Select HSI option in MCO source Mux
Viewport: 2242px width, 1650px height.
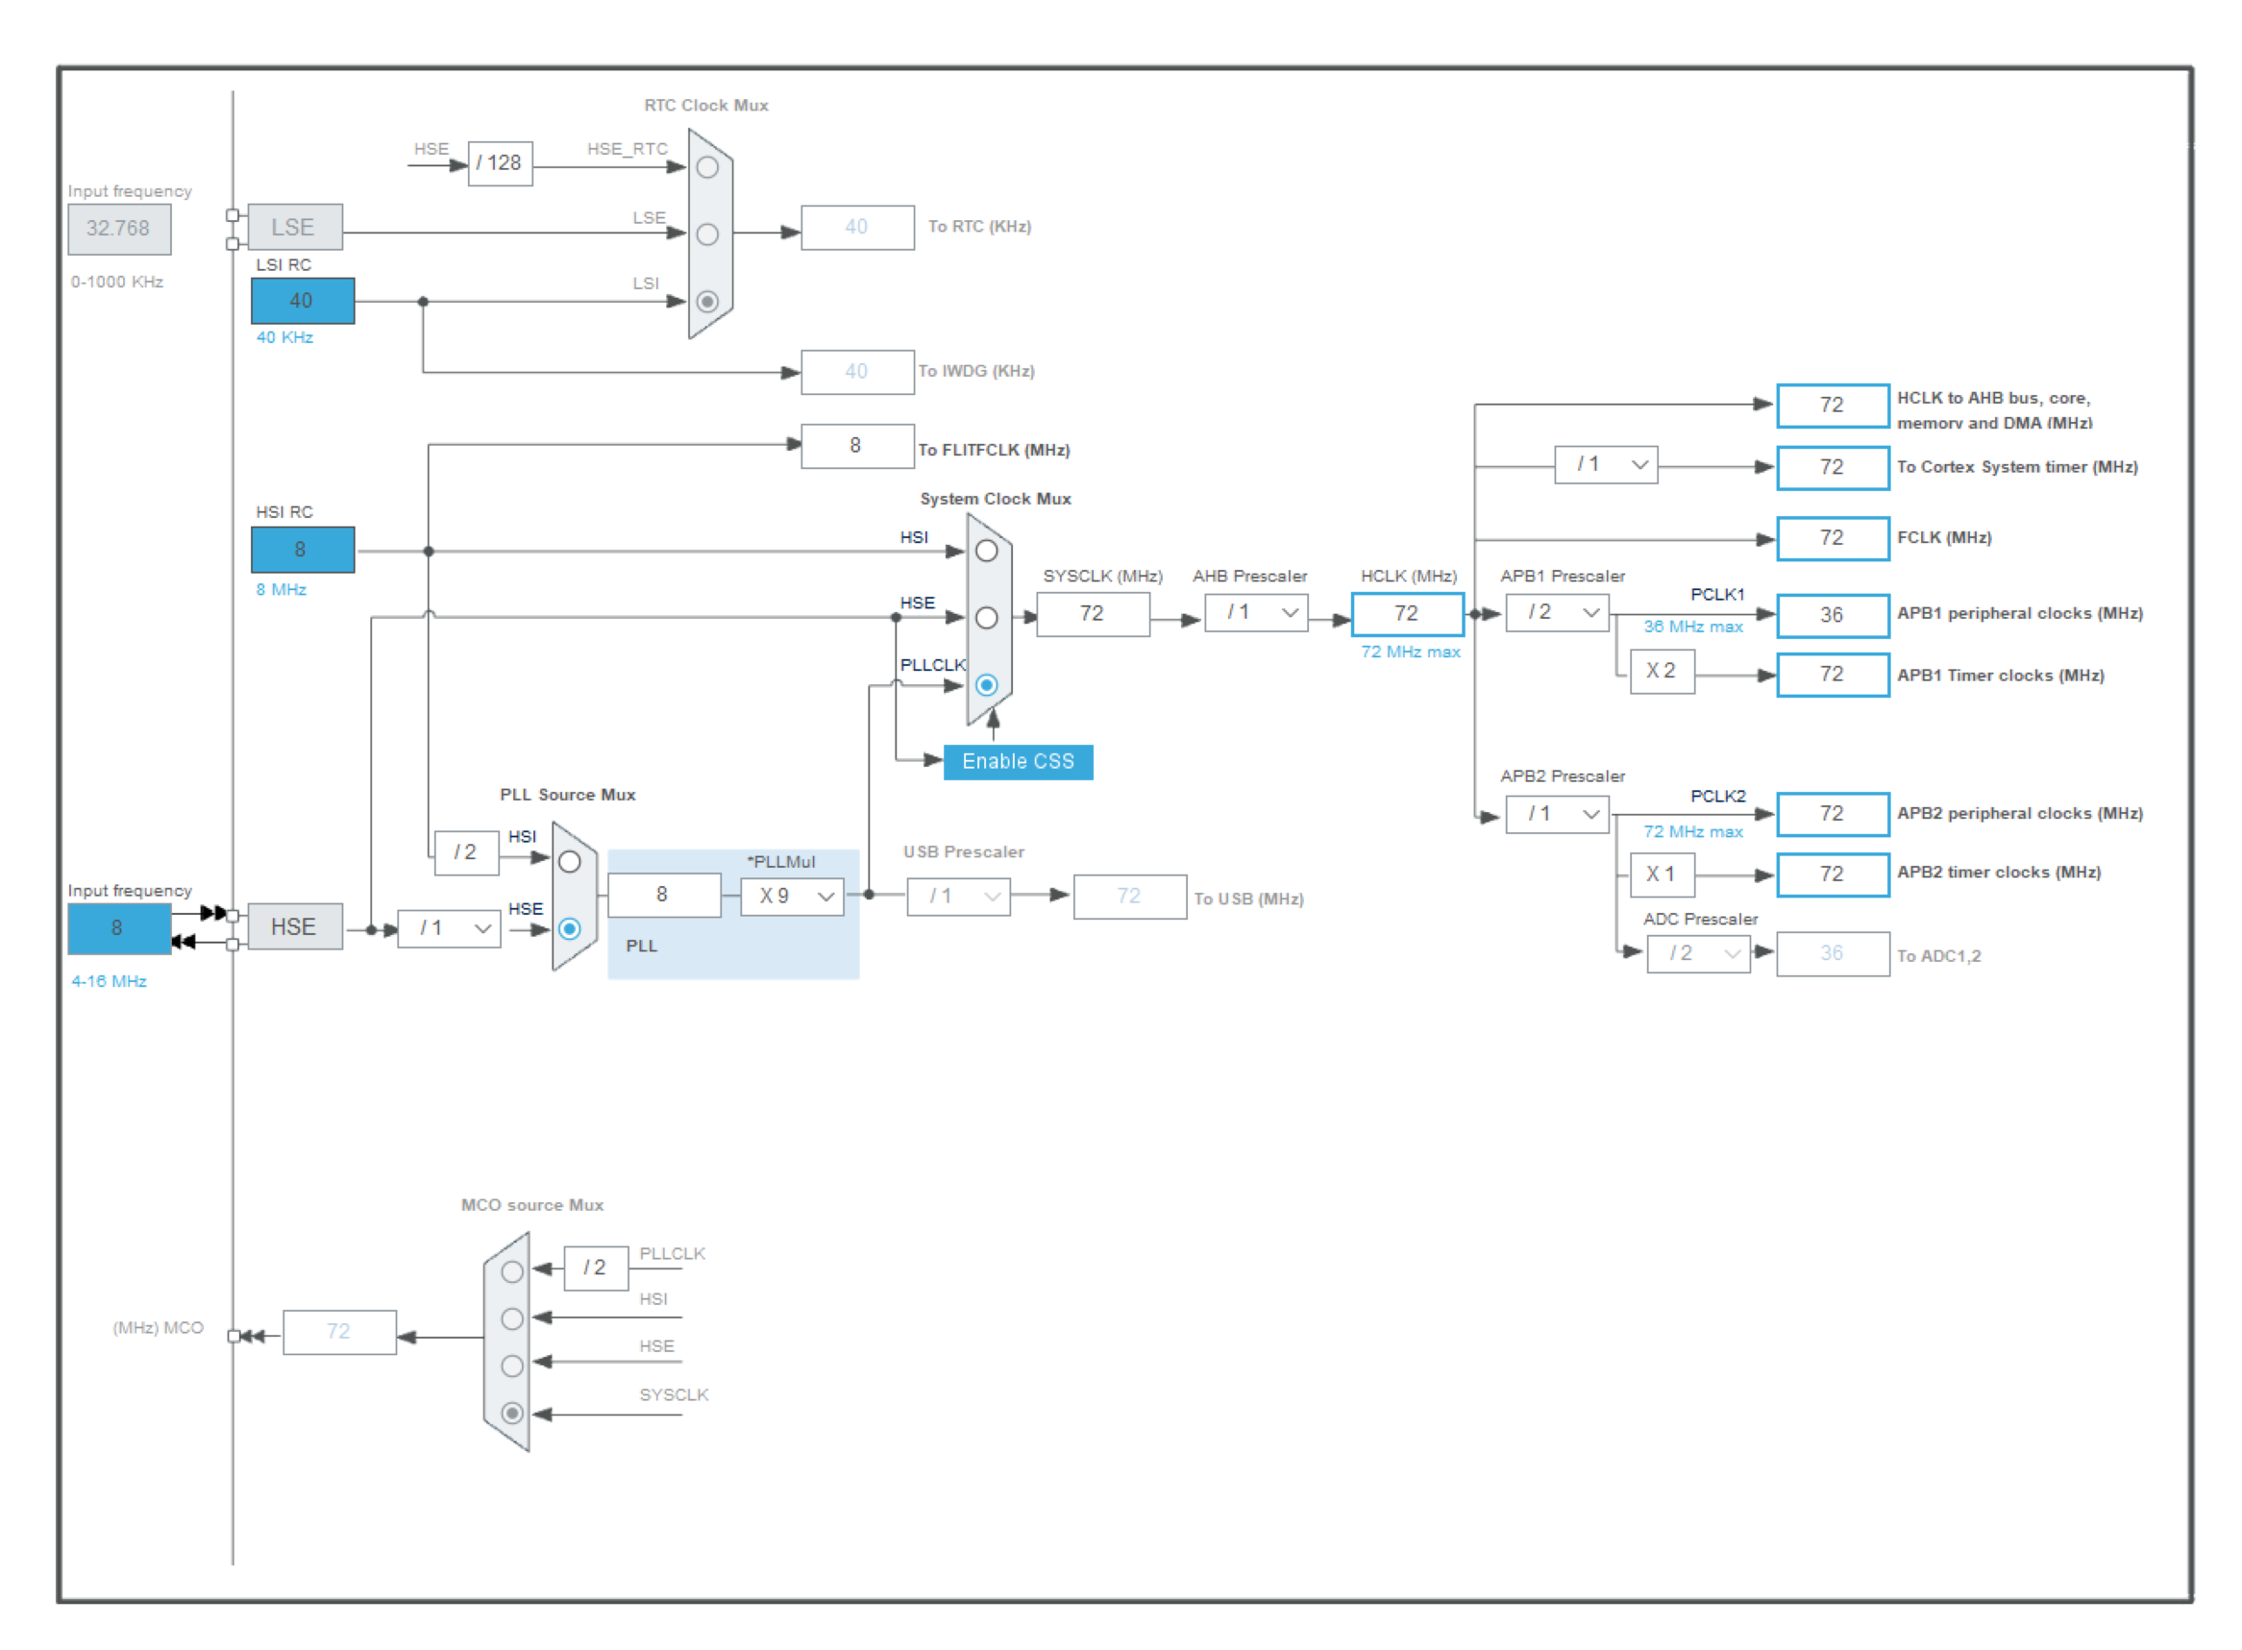pos(512,1318)
